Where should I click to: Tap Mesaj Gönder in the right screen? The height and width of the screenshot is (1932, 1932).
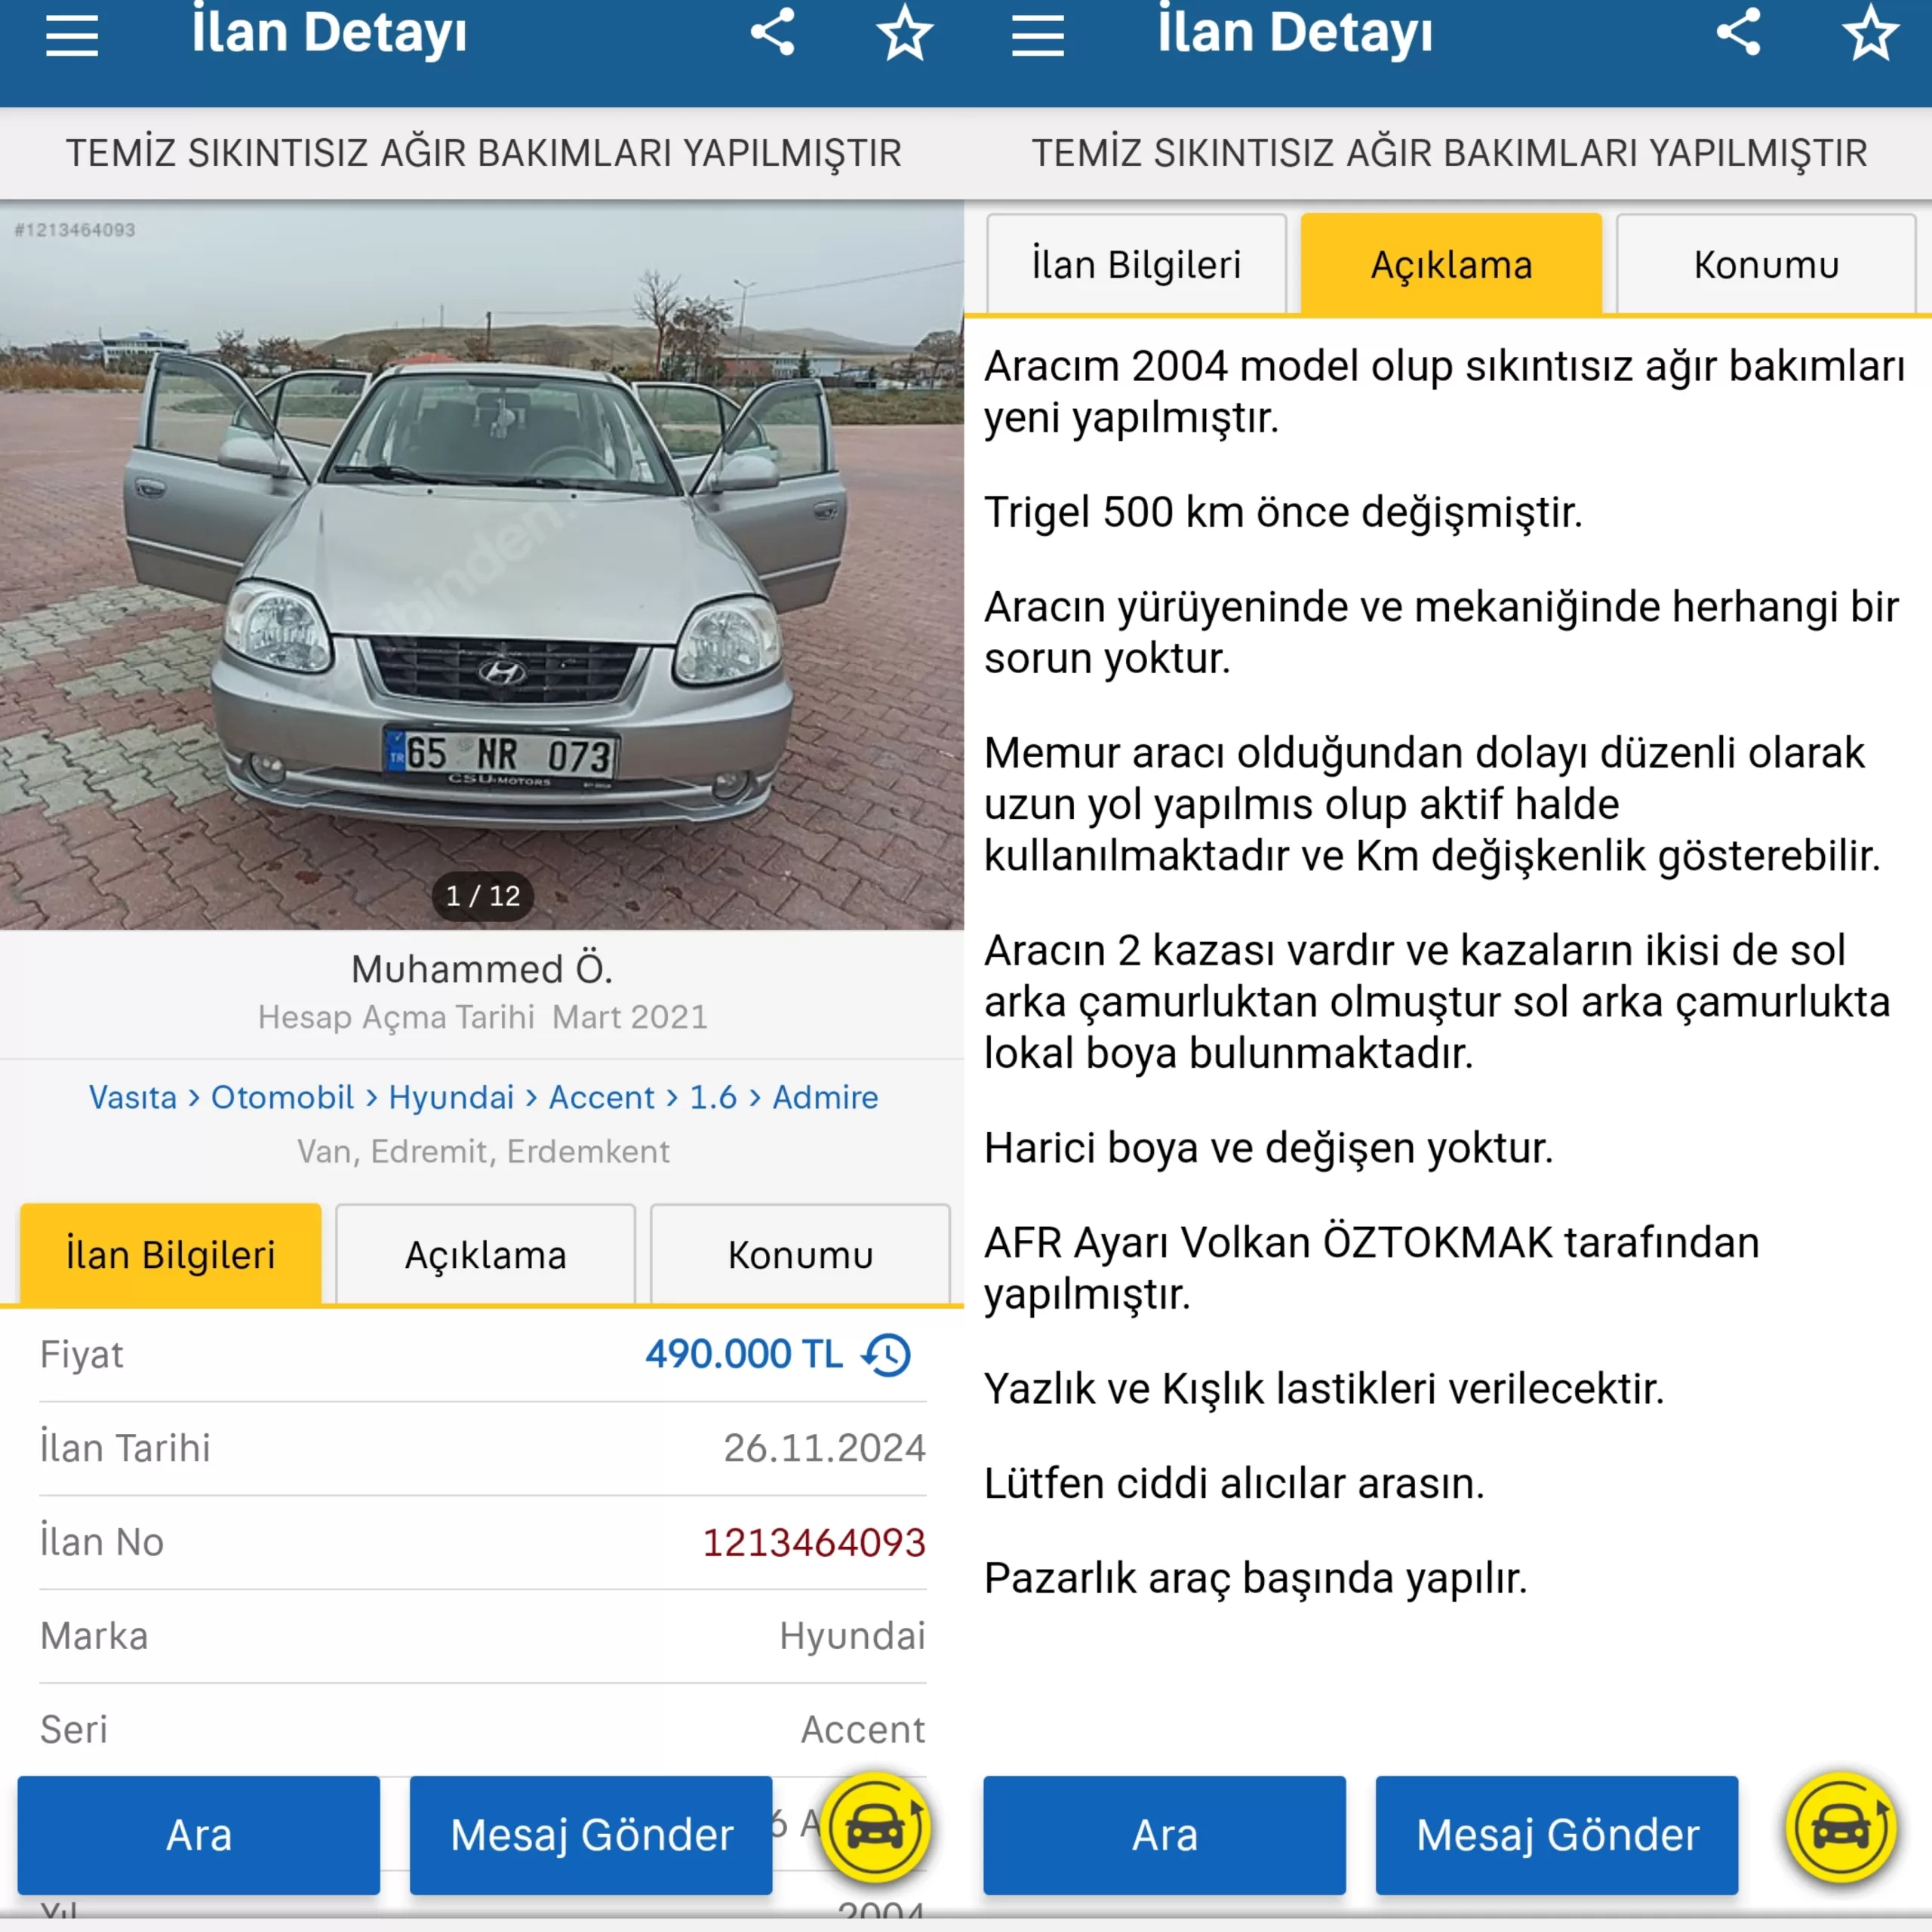click(1557, 1835)
